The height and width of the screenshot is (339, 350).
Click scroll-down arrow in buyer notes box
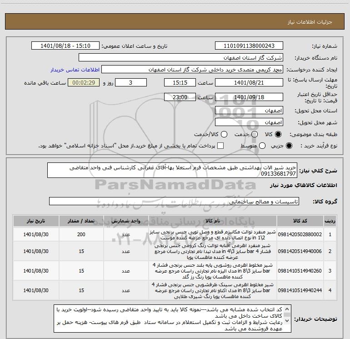(x=287, y=321)
